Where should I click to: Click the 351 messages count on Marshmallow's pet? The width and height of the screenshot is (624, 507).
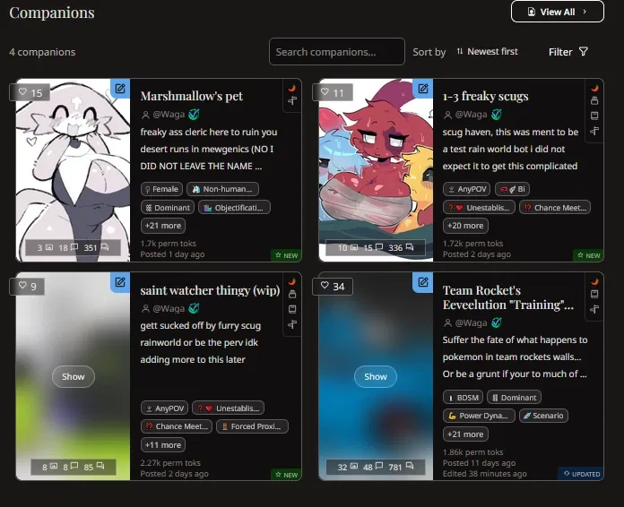click(96, 248)
